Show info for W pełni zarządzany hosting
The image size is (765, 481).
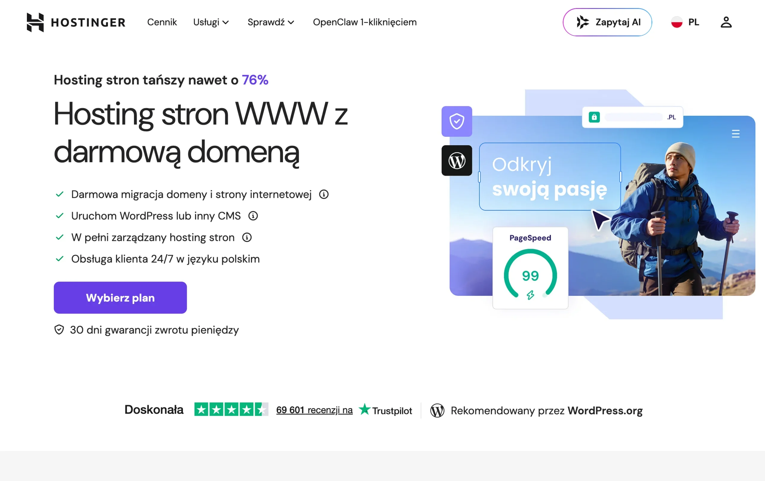click(x=247, y=237)
